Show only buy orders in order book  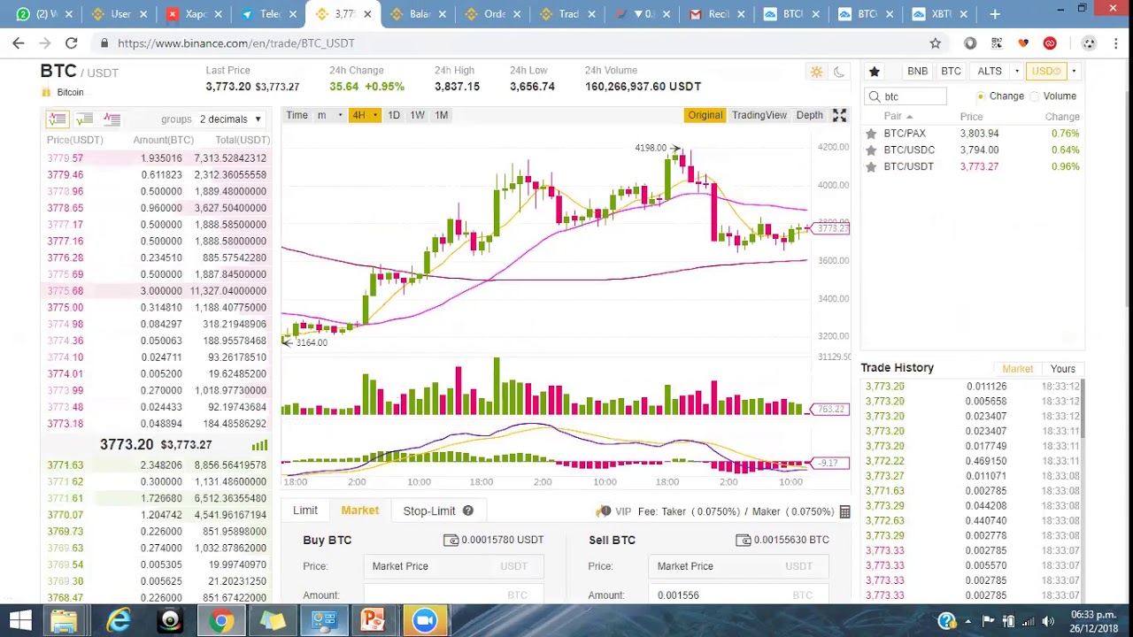tap(85, 119)
